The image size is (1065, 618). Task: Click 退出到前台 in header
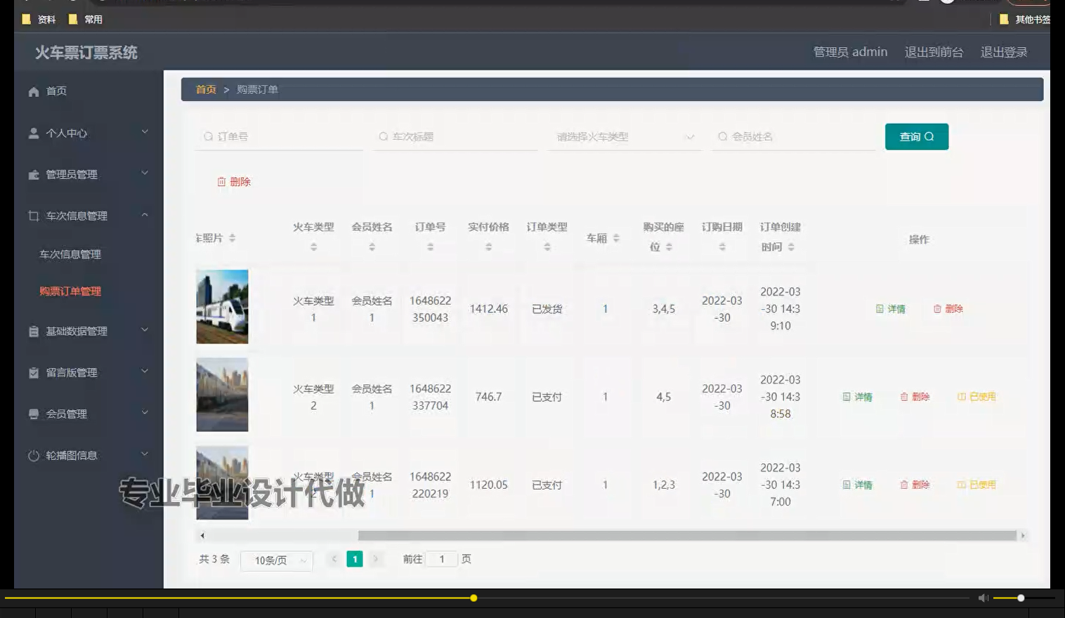[x=934, y=52]
